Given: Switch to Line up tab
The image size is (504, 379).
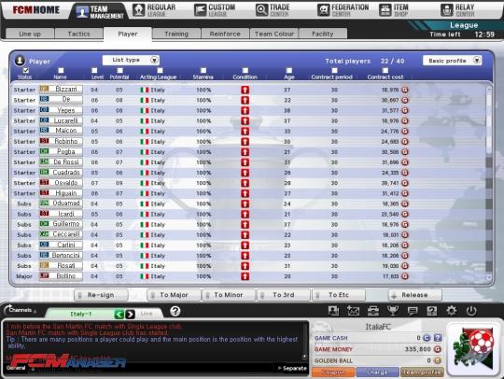Looking at the screenshot, I should tap(30, 34).
